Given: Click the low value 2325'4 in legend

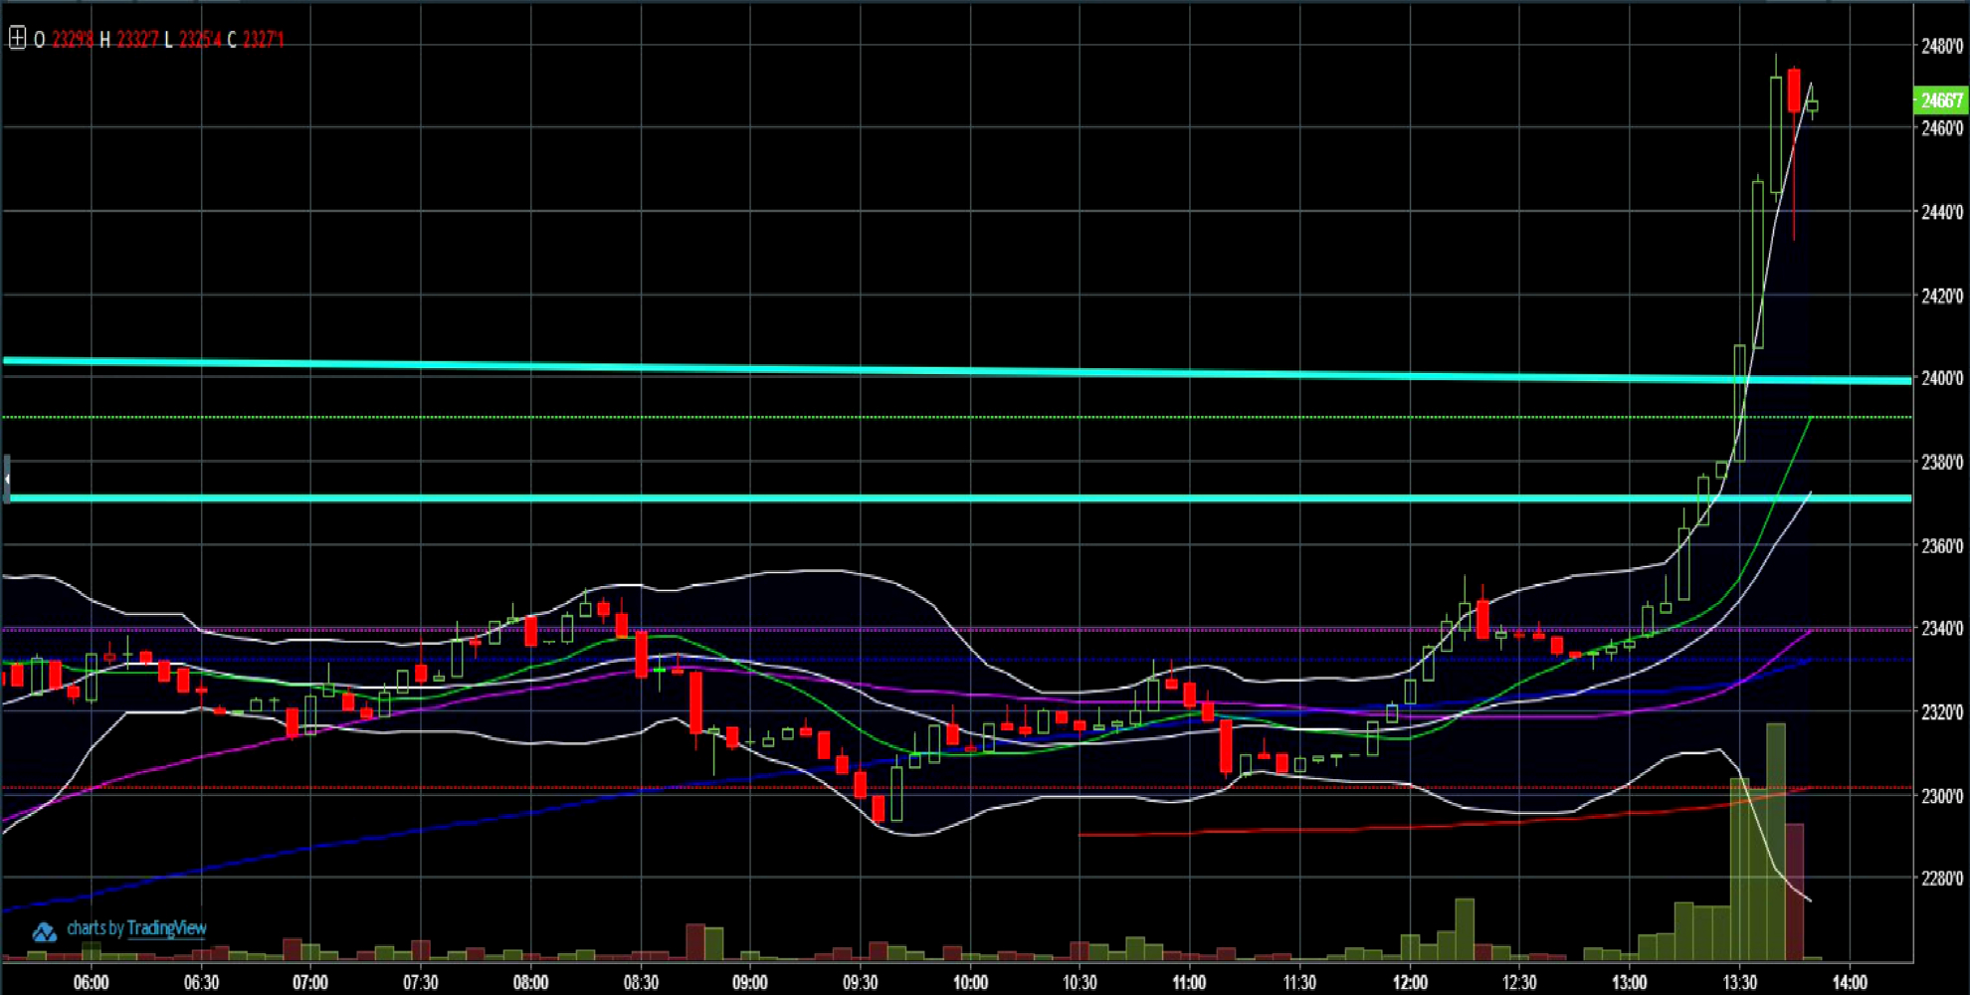Looking at the screenshot, I should pos(200,40).
